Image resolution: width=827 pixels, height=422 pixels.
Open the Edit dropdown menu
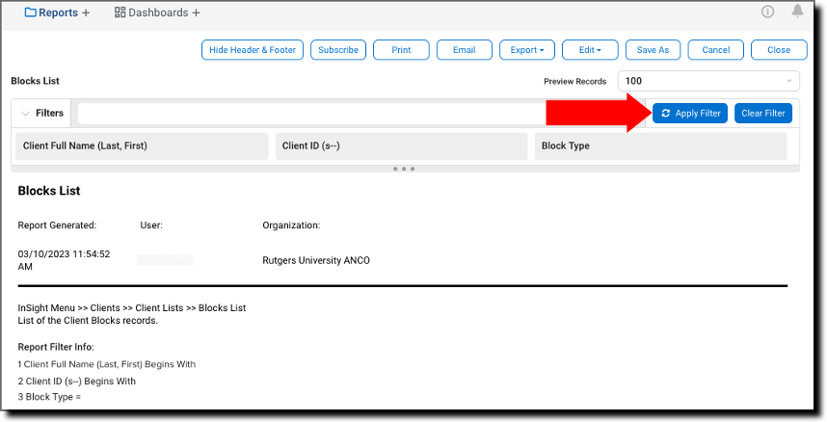pyautogui.click(x=589, y=50)
